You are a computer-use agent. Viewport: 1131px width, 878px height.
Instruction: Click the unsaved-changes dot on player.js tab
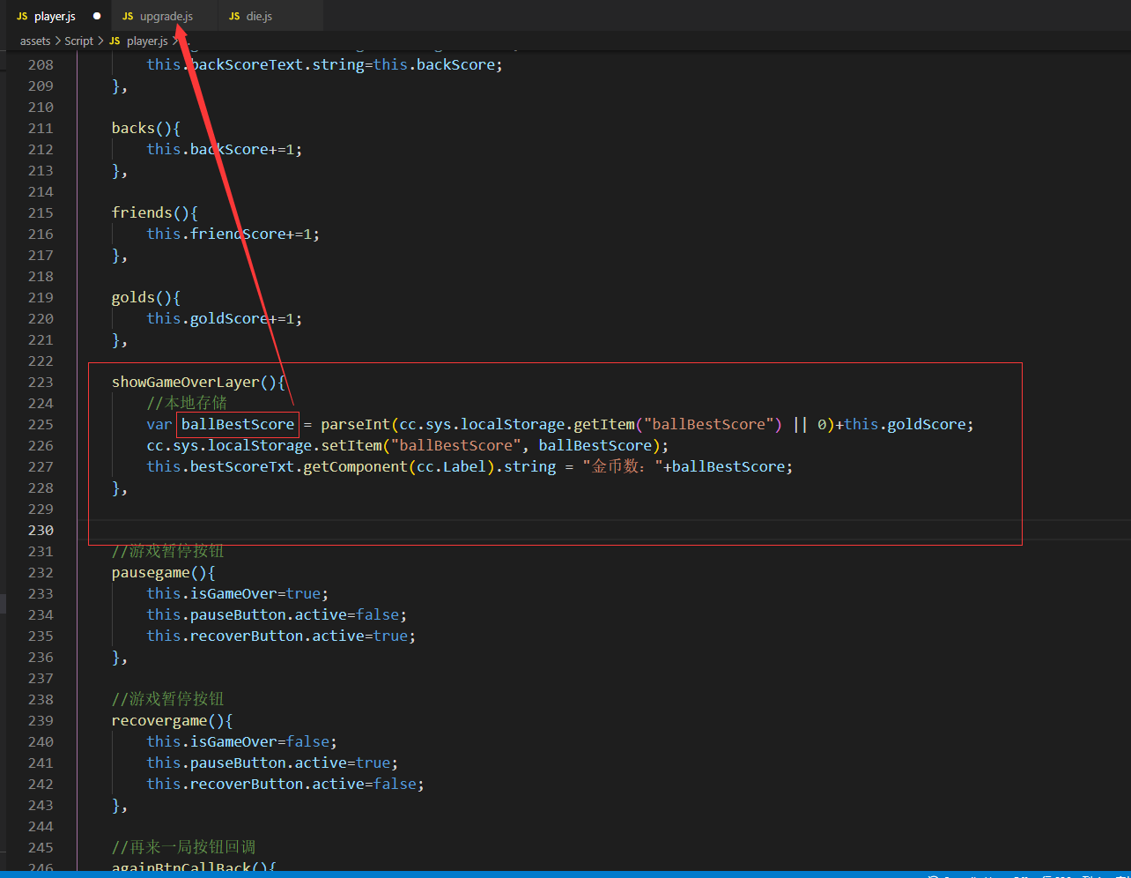[x=97, y=16]
